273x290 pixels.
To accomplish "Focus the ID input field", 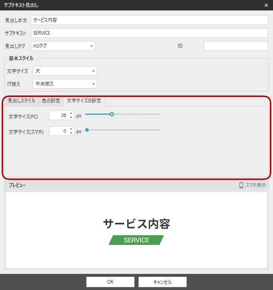I will click(236, 46).
